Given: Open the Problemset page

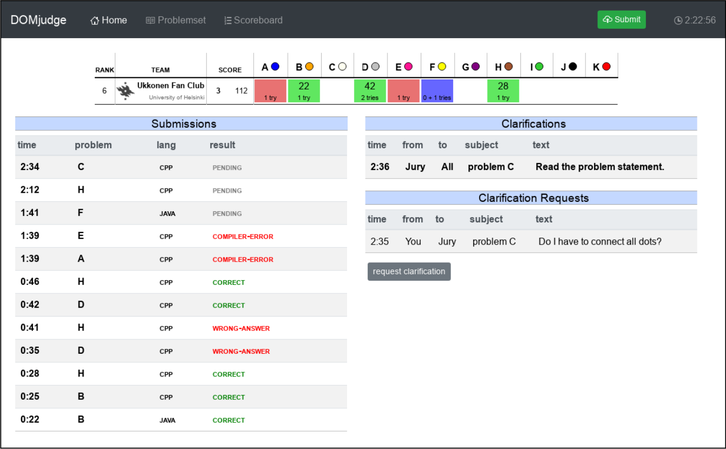Looking at the screenshot, I should coord(176,20).
